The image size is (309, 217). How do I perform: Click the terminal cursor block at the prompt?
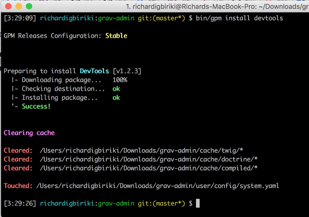198,203
